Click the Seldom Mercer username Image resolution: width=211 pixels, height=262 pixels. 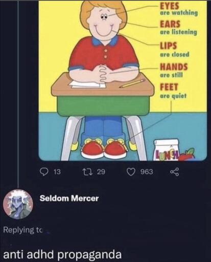pos(69,198)
